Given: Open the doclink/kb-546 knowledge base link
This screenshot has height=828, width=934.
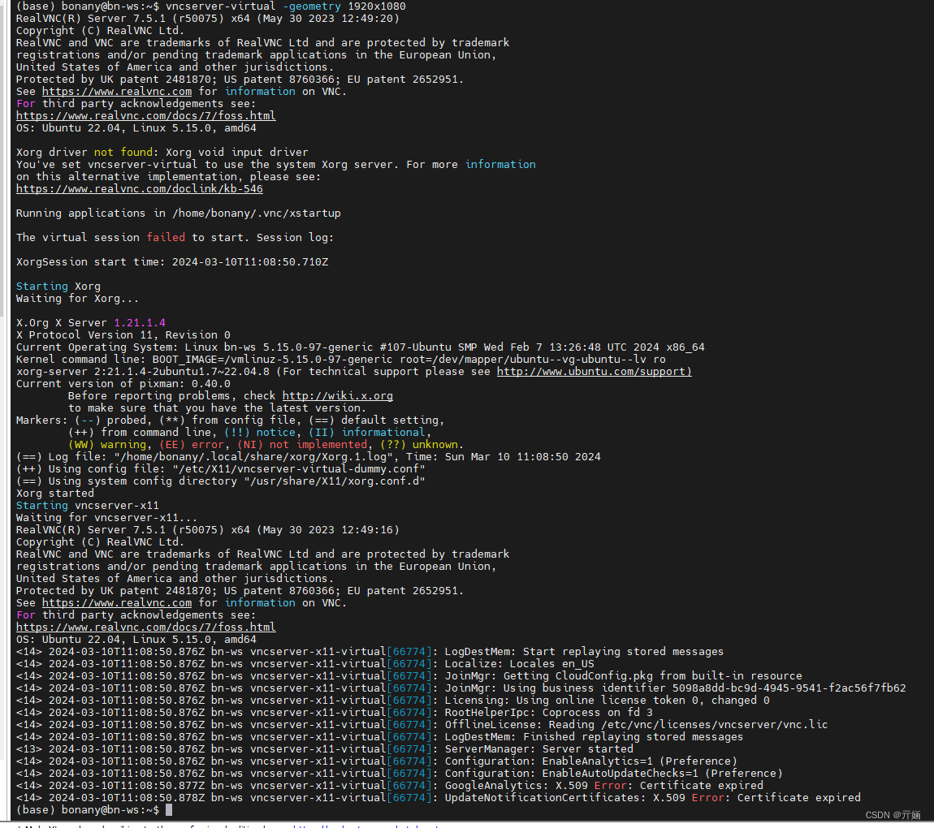Looking at the screenshot, I should [139, 188].
